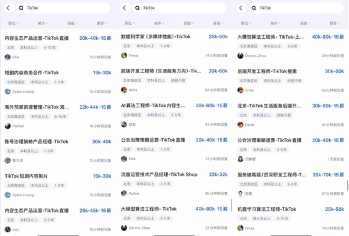Click salary 25k-45k·15薪
Image resolution: width=349 pixels, height=236 pixels.
click(95, 211)
